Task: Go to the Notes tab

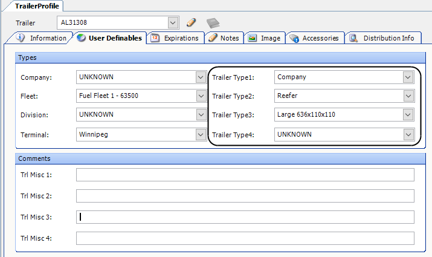Action: 224,38
